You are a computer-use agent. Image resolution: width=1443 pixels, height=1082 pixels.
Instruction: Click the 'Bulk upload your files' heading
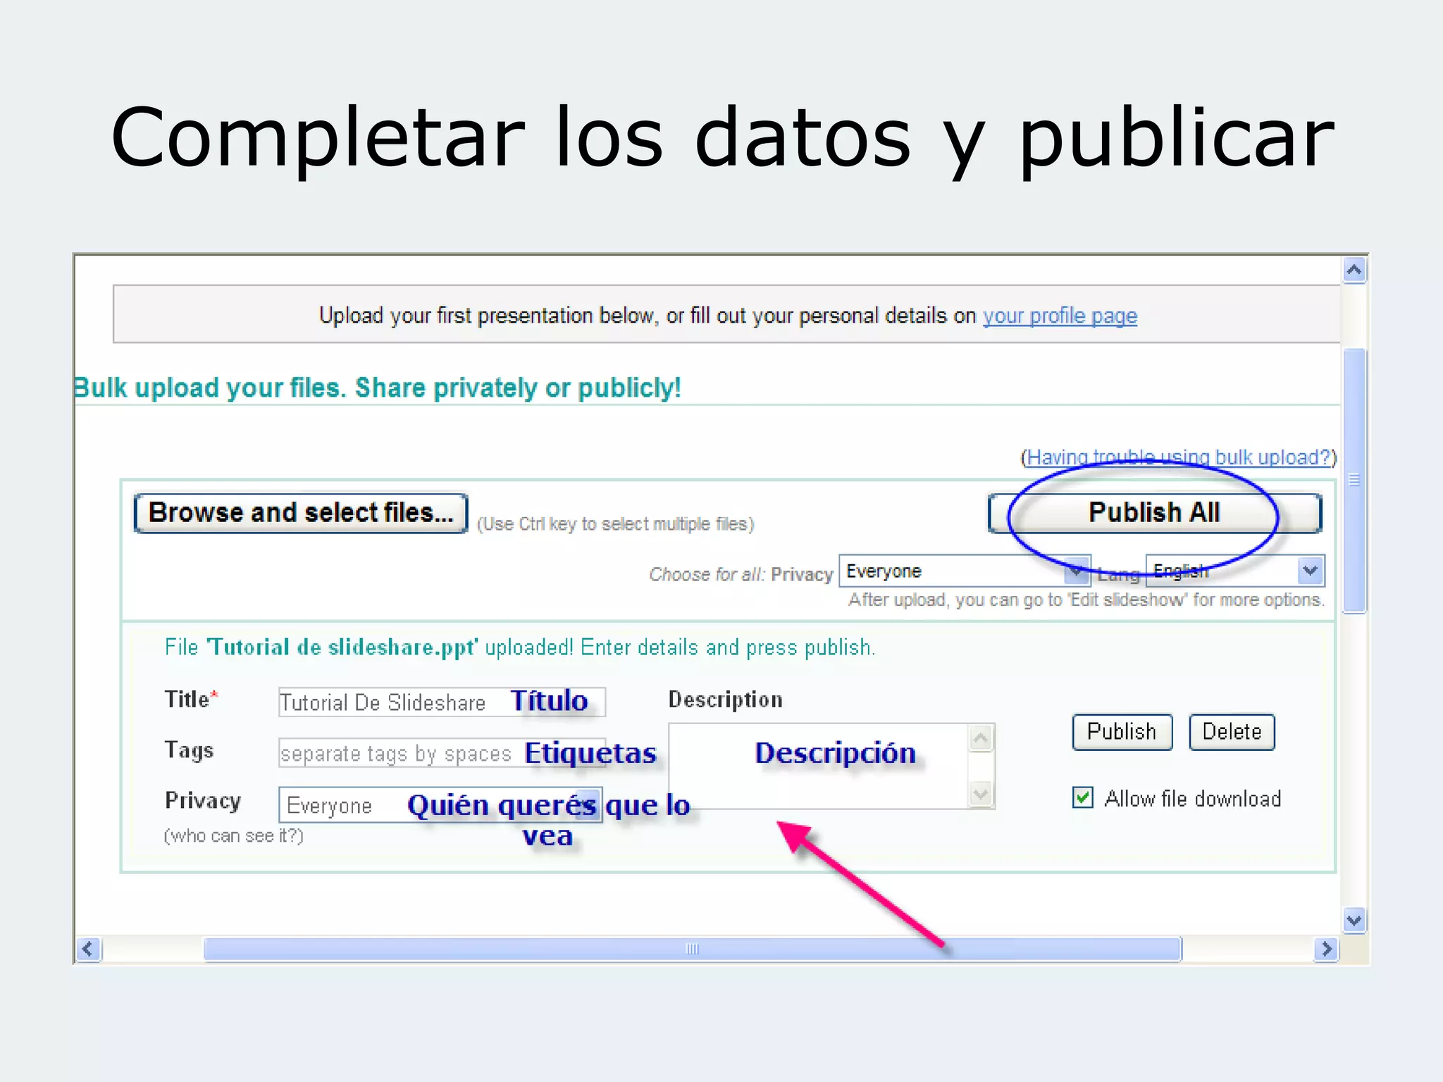point(378,388)
